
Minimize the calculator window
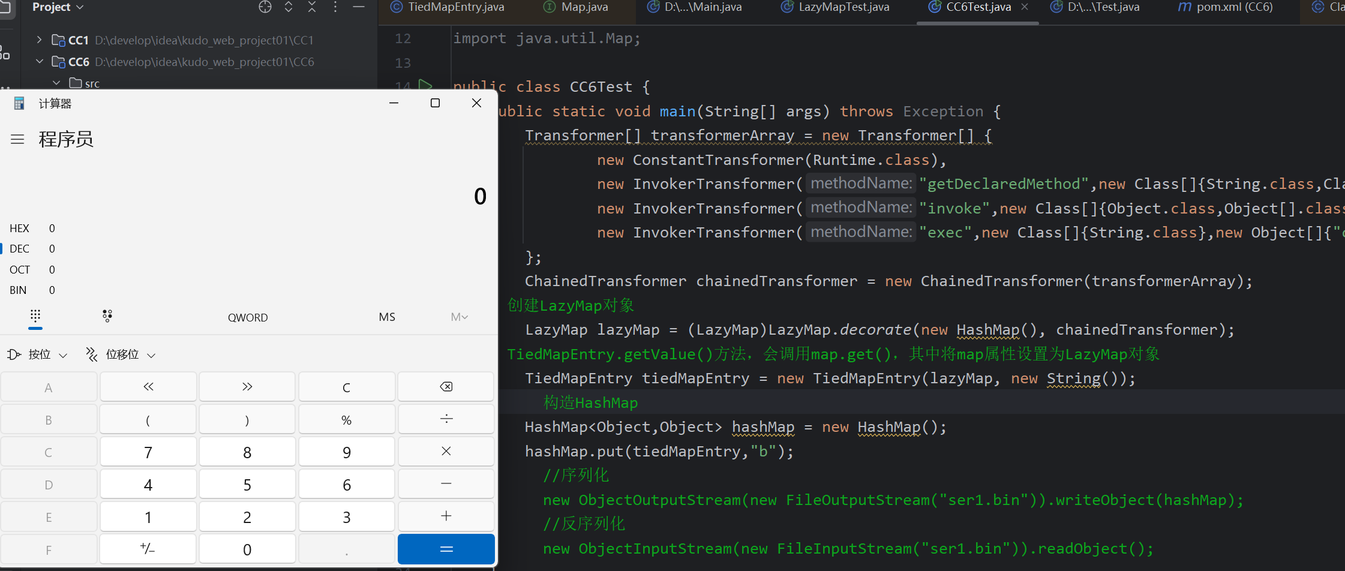[394, 103]
